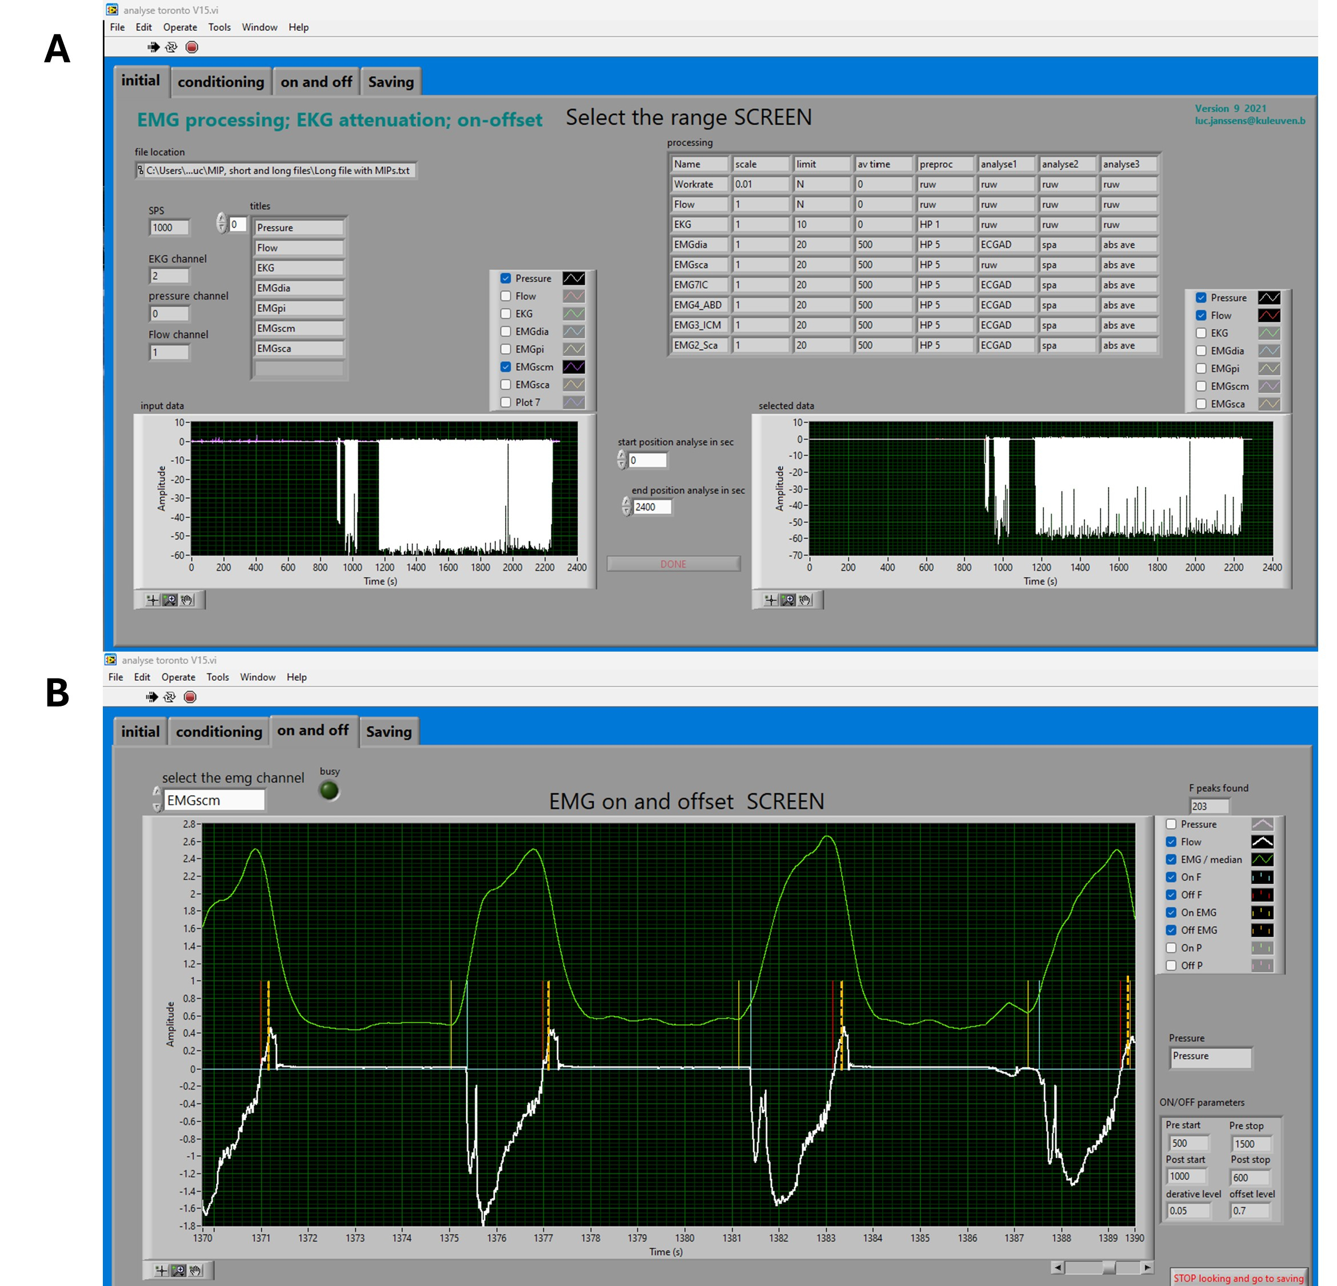Click the graph scrollbar left arrow in lower window
The height and width of the screenshot is (1286, 1337).
[x=1058, y=1268]
